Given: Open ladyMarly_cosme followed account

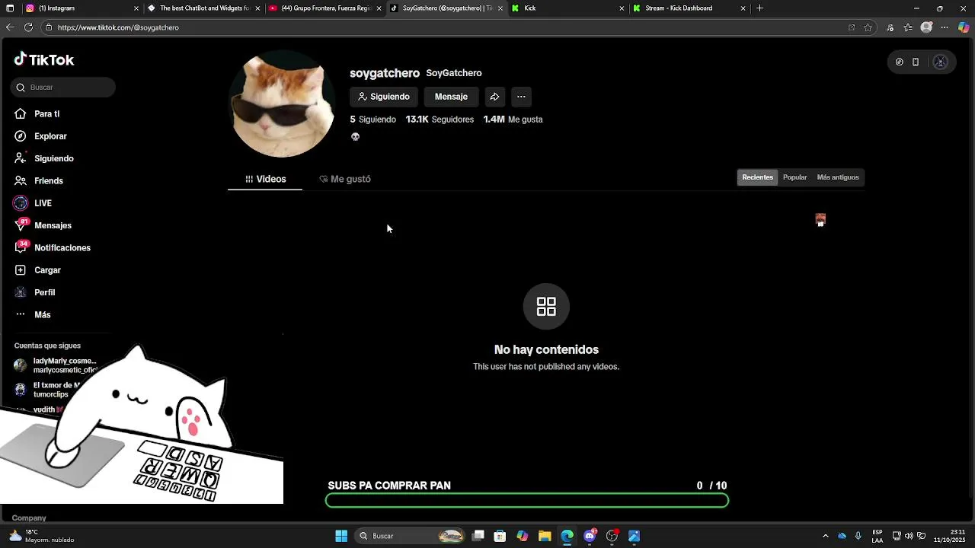Looking at the screenshot, I should tap(56, 365).
